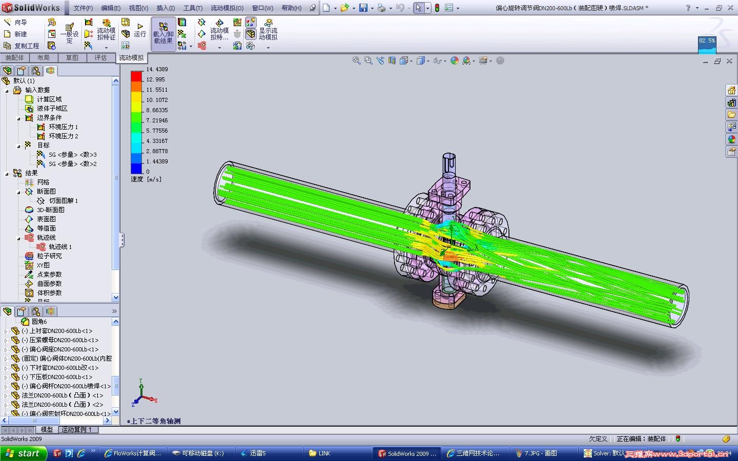
Task: Toggle the yellow geometry display icon near 显示流动模拟
Action: click(251, 34)
